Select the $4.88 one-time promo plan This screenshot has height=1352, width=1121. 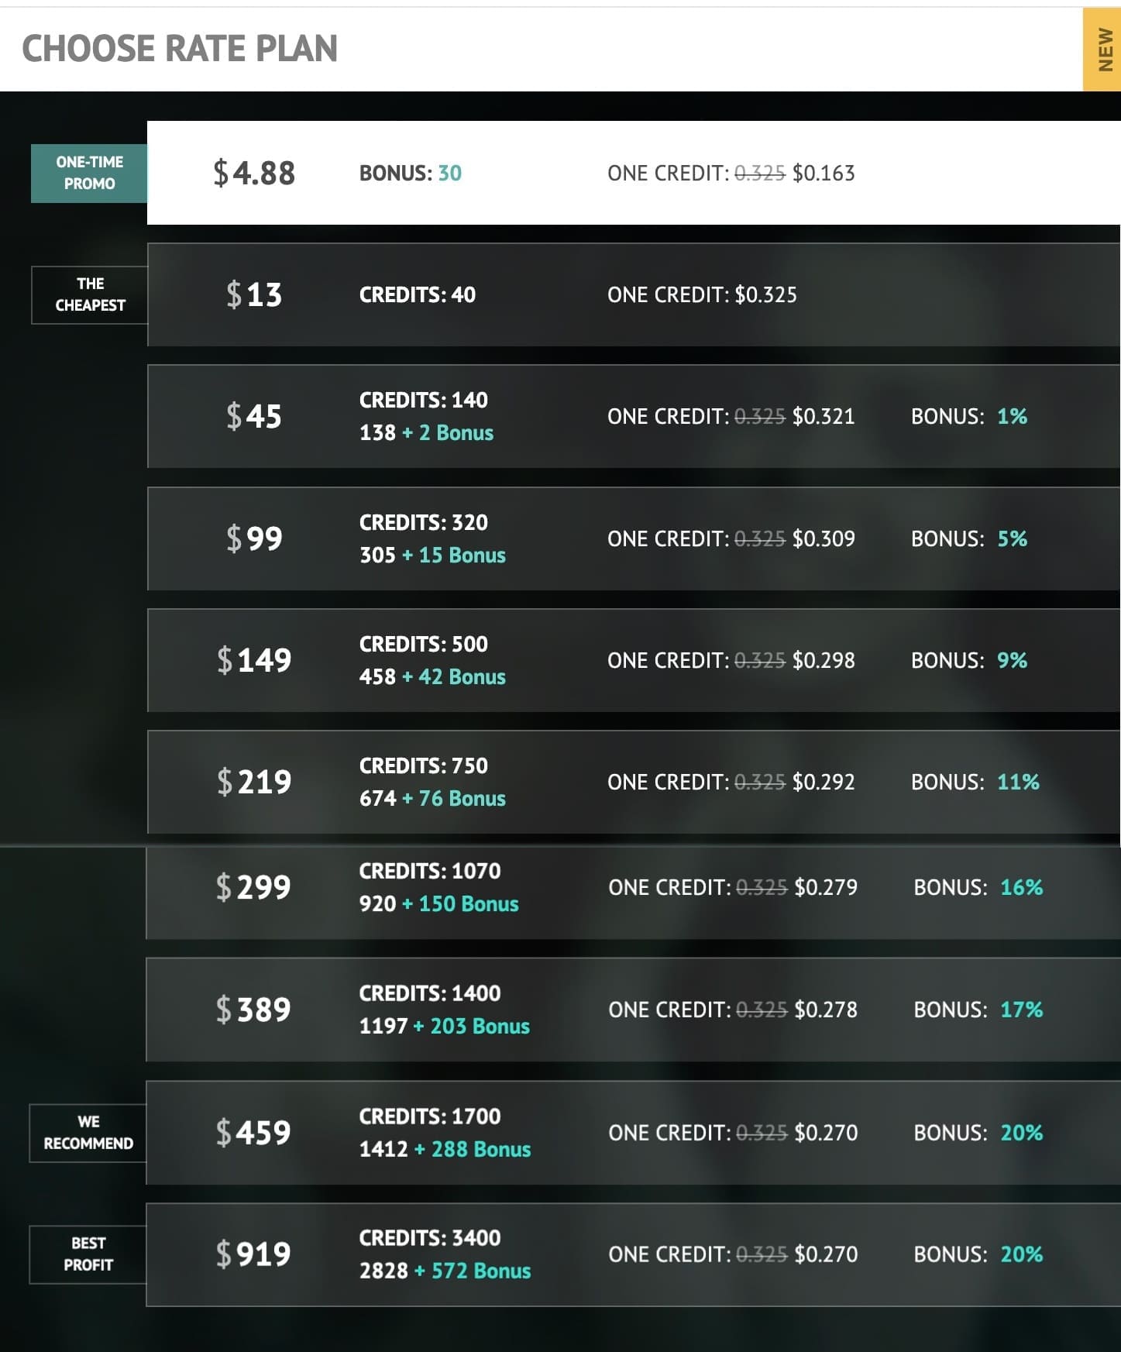[634, 173]
